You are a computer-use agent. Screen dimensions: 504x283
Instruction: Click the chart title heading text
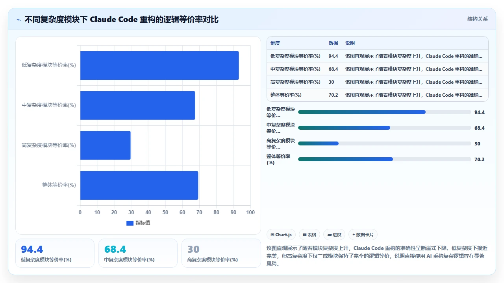click(122, 19)
